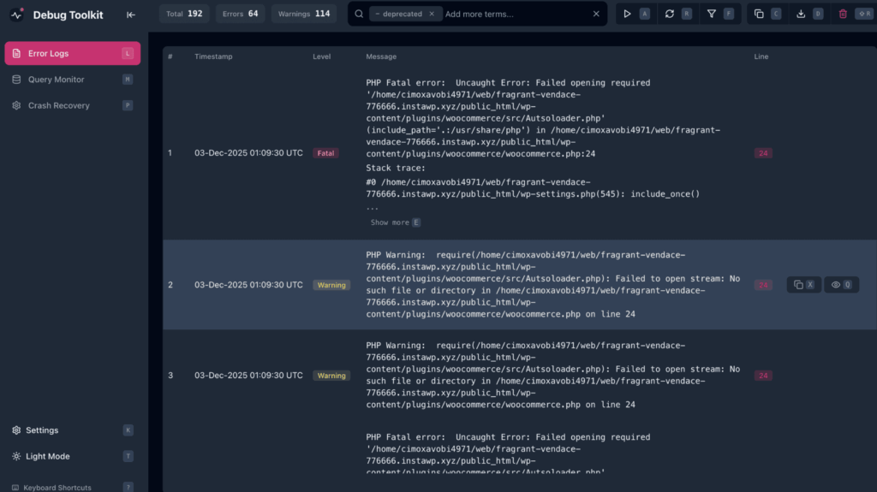
Task: Clear the search bar with the X
Action: [596, 14]
